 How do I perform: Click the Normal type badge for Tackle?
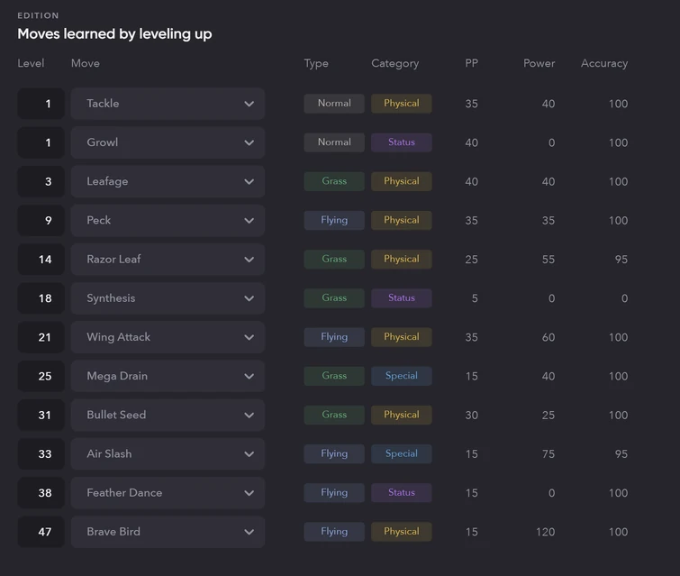pos(334,104)
